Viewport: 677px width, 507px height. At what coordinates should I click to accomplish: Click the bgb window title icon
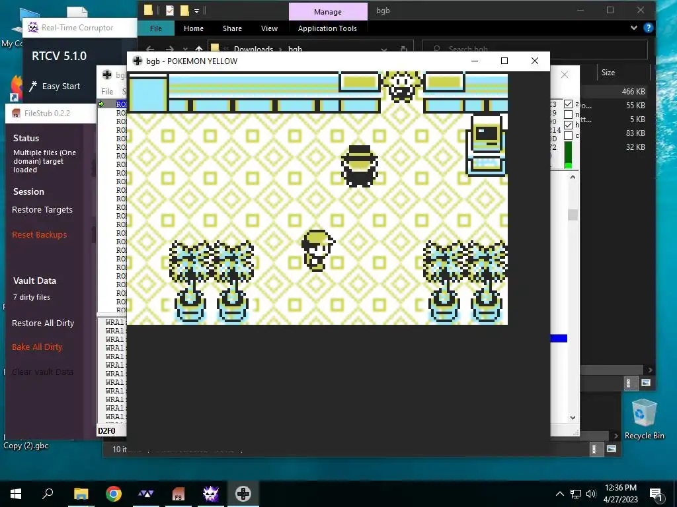pyautogui.click(x=138, y=61)
